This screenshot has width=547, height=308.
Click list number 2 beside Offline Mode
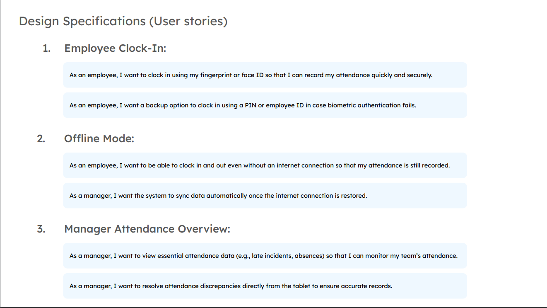[x=41, y=139]
